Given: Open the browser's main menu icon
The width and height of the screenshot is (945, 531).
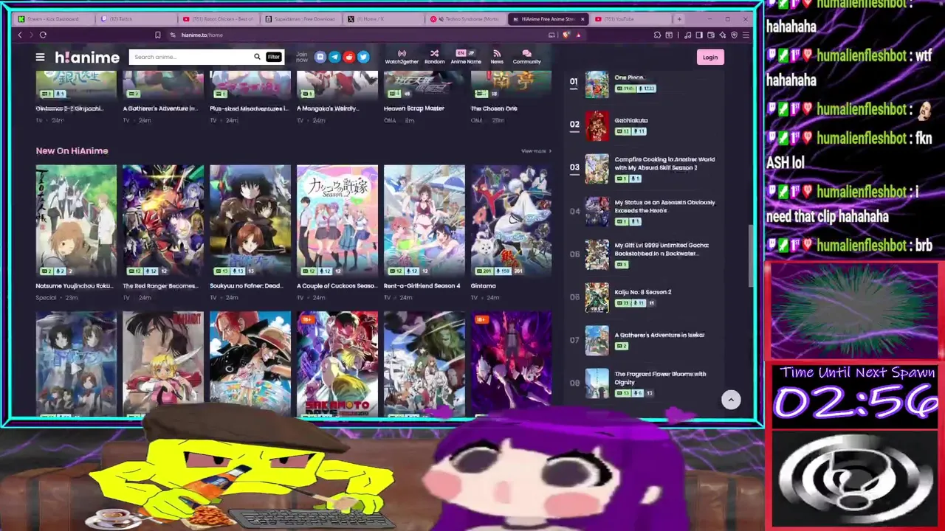Looking at the screenshot, I should click(x=746, y=35).
